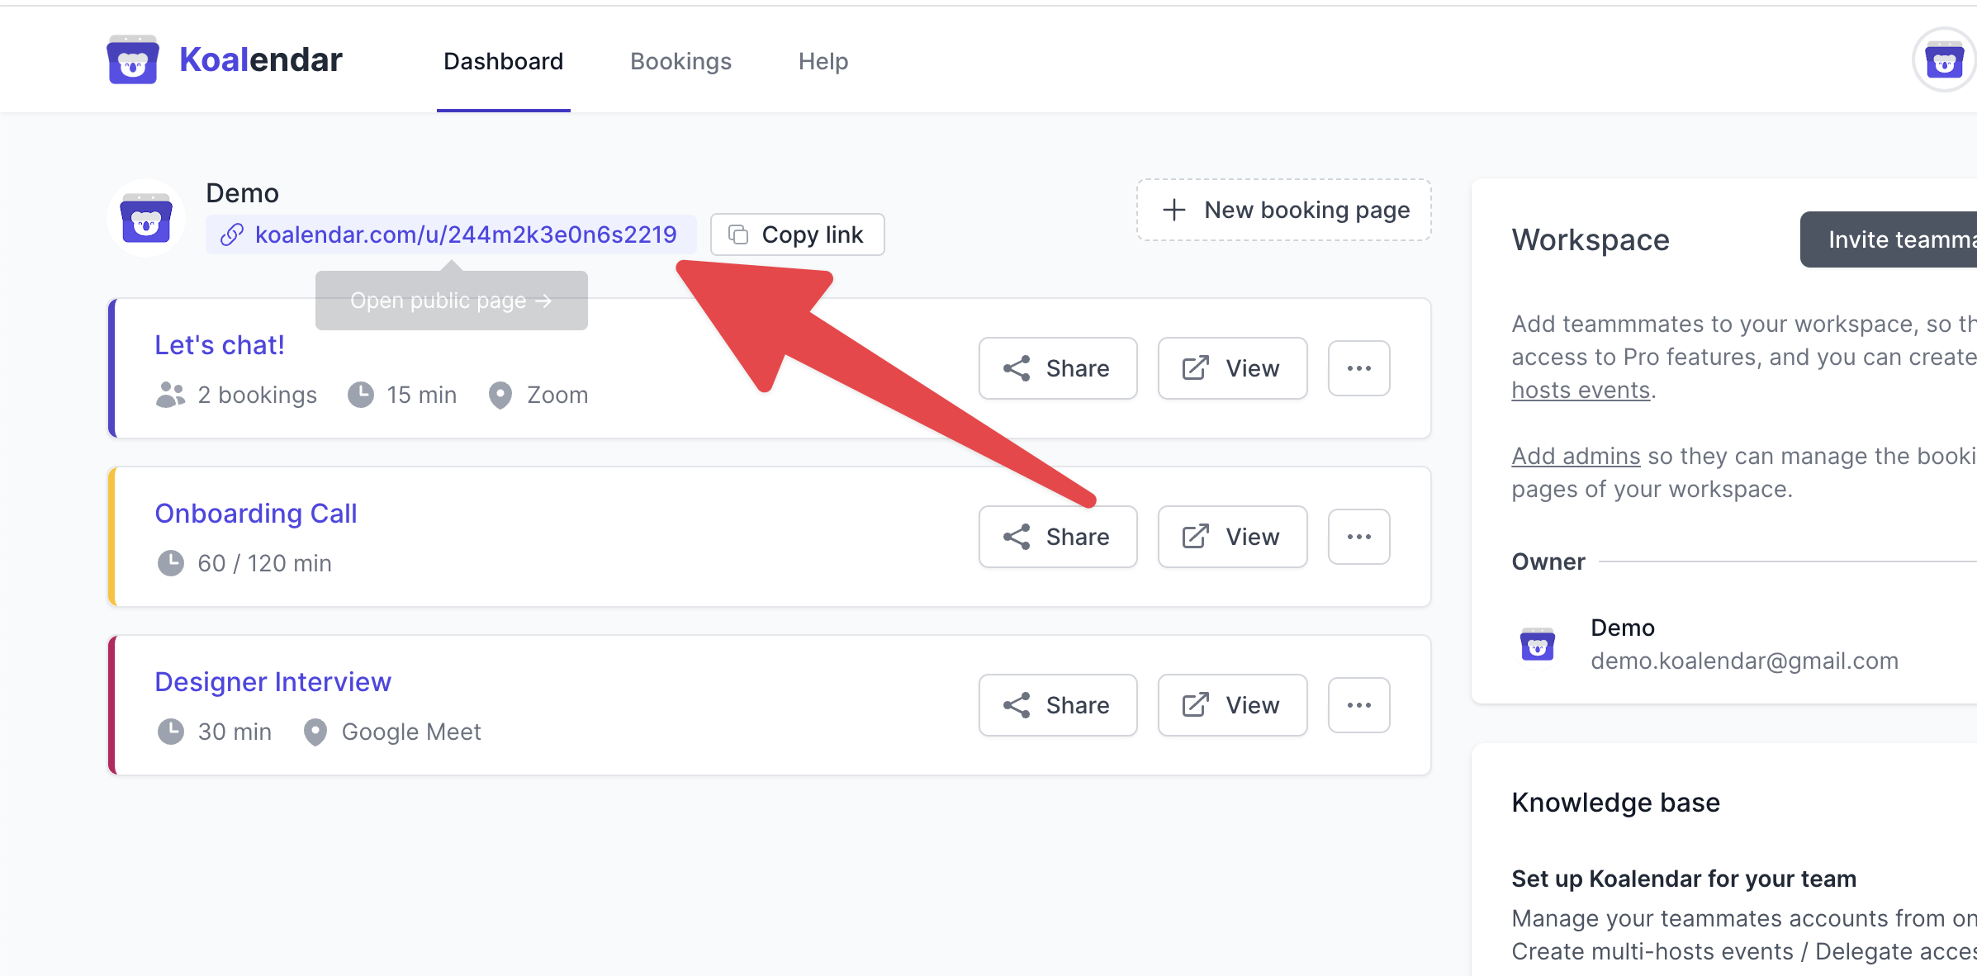This screenshot has height=976, width=1977.
Task: Open more options for Onboarding Call
Action: point(1358,537)
